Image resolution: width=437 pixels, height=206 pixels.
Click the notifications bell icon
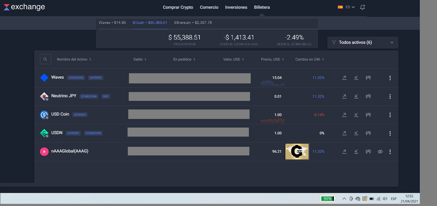click(362, 7)
